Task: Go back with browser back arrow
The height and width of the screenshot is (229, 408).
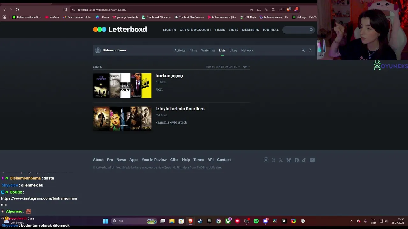Action: coord(4,10)
